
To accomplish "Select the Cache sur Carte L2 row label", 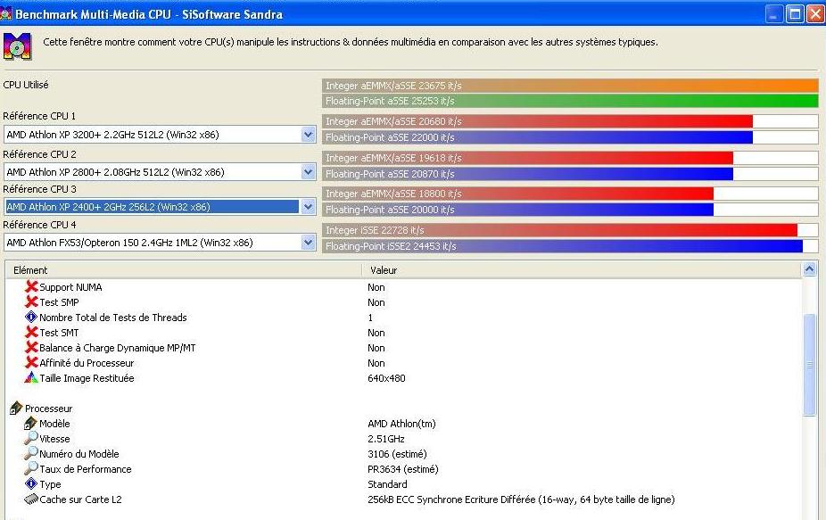I will [x=80, y=499].
